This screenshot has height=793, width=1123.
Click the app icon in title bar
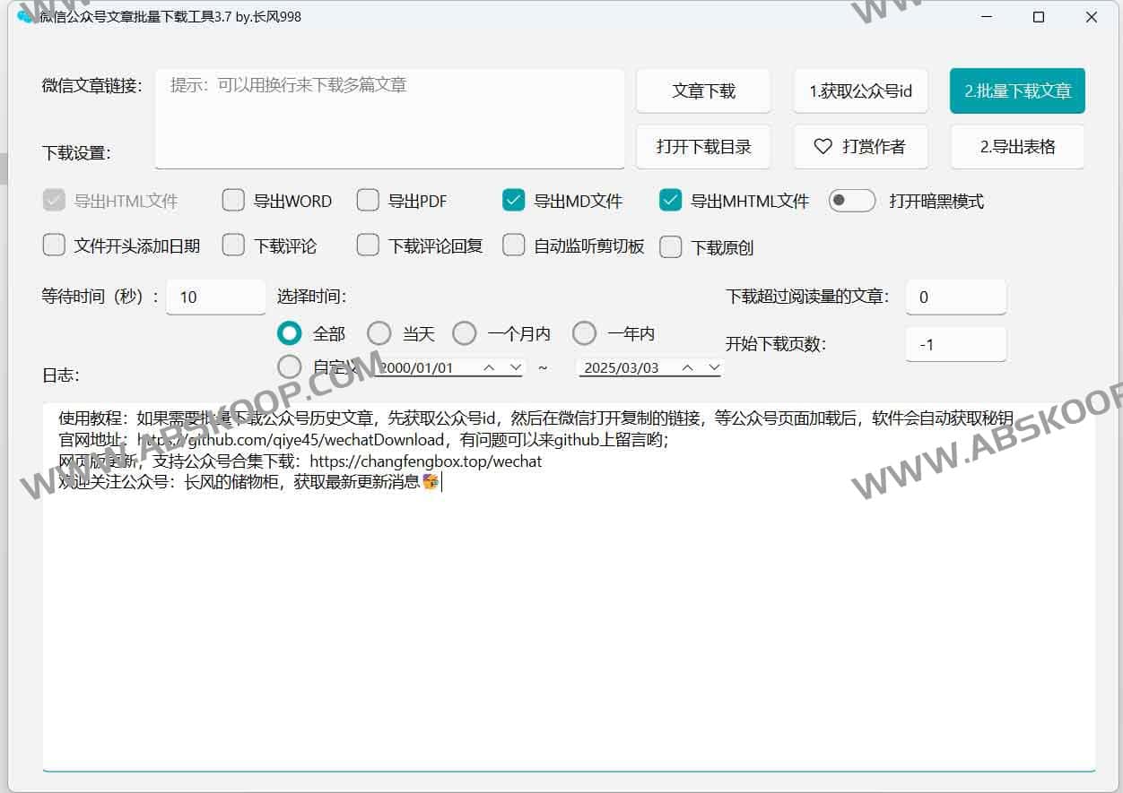pyautogui.click(x=25, y=16)
